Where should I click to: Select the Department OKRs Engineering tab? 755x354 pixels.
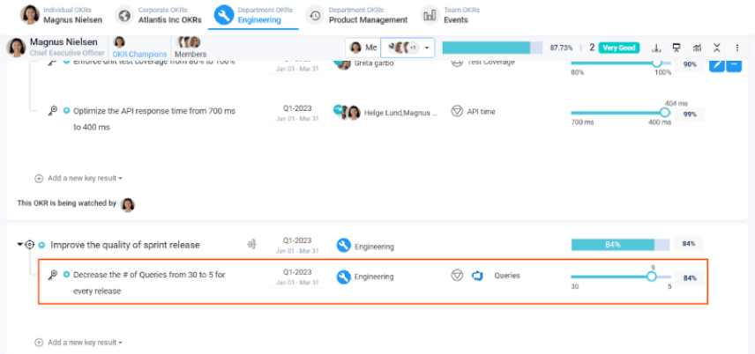(253, 15)
